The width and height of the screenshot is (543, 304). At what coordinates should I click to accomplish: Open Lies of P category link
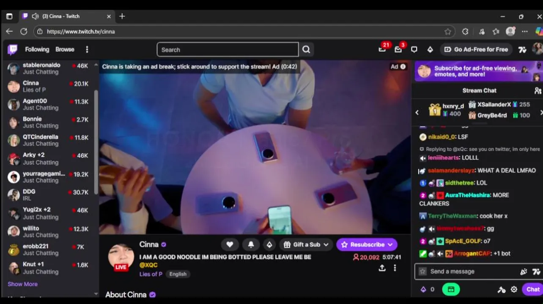(x=151, y=274)
